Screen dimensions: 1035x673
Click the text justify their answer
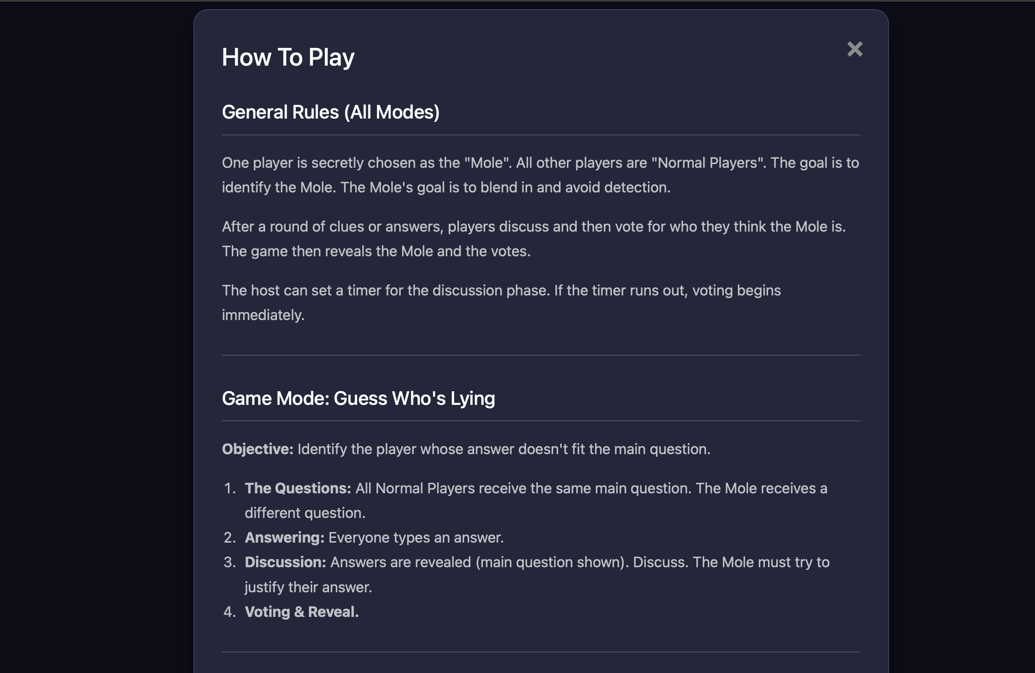pos(308,587)
